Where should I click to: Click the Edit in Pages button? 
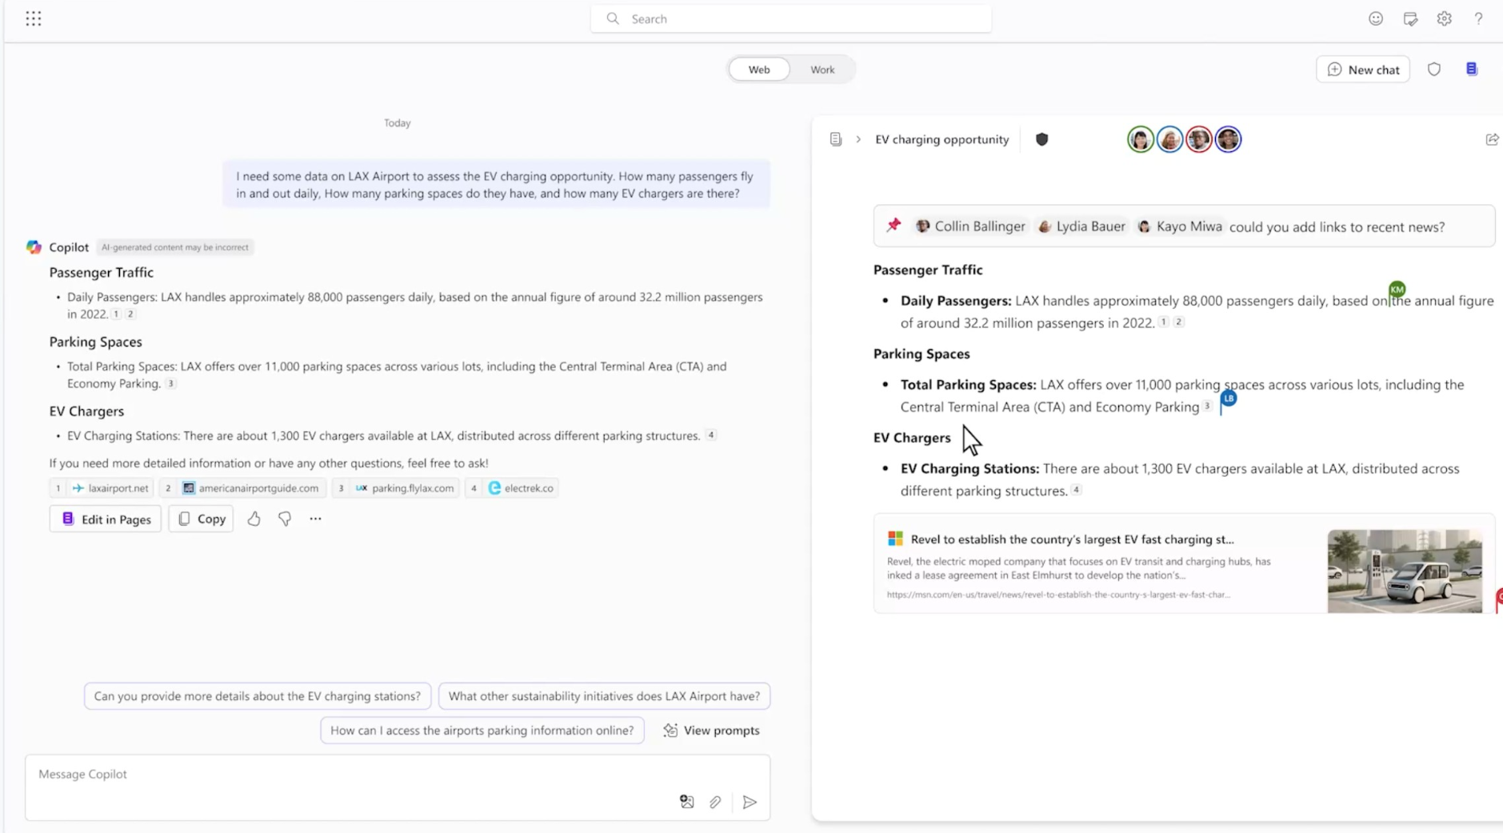(105, 519)
